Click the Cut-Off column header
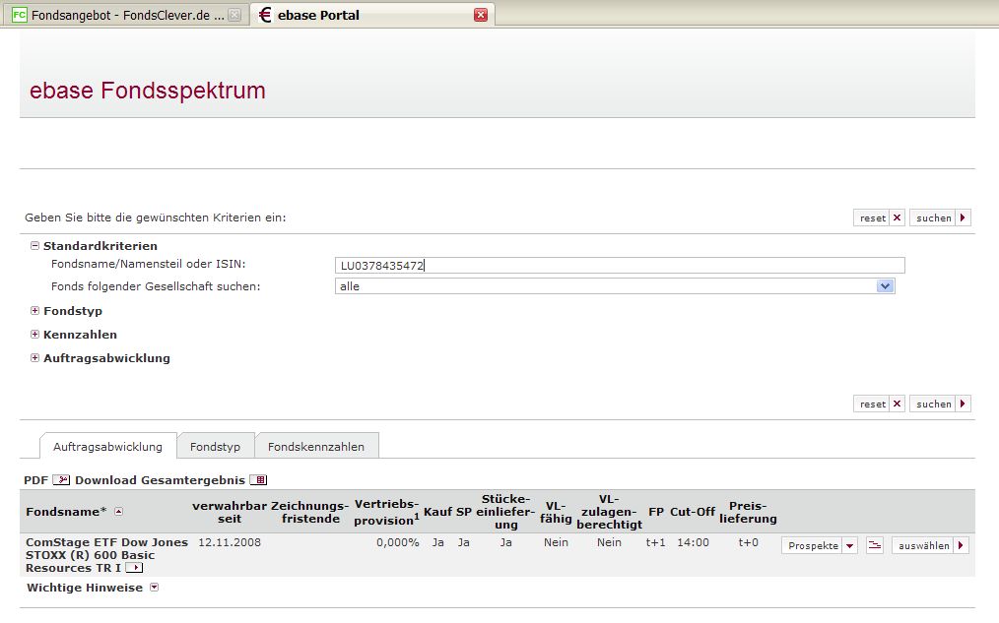This screenshot has height=623, width=999. [693, 511]
